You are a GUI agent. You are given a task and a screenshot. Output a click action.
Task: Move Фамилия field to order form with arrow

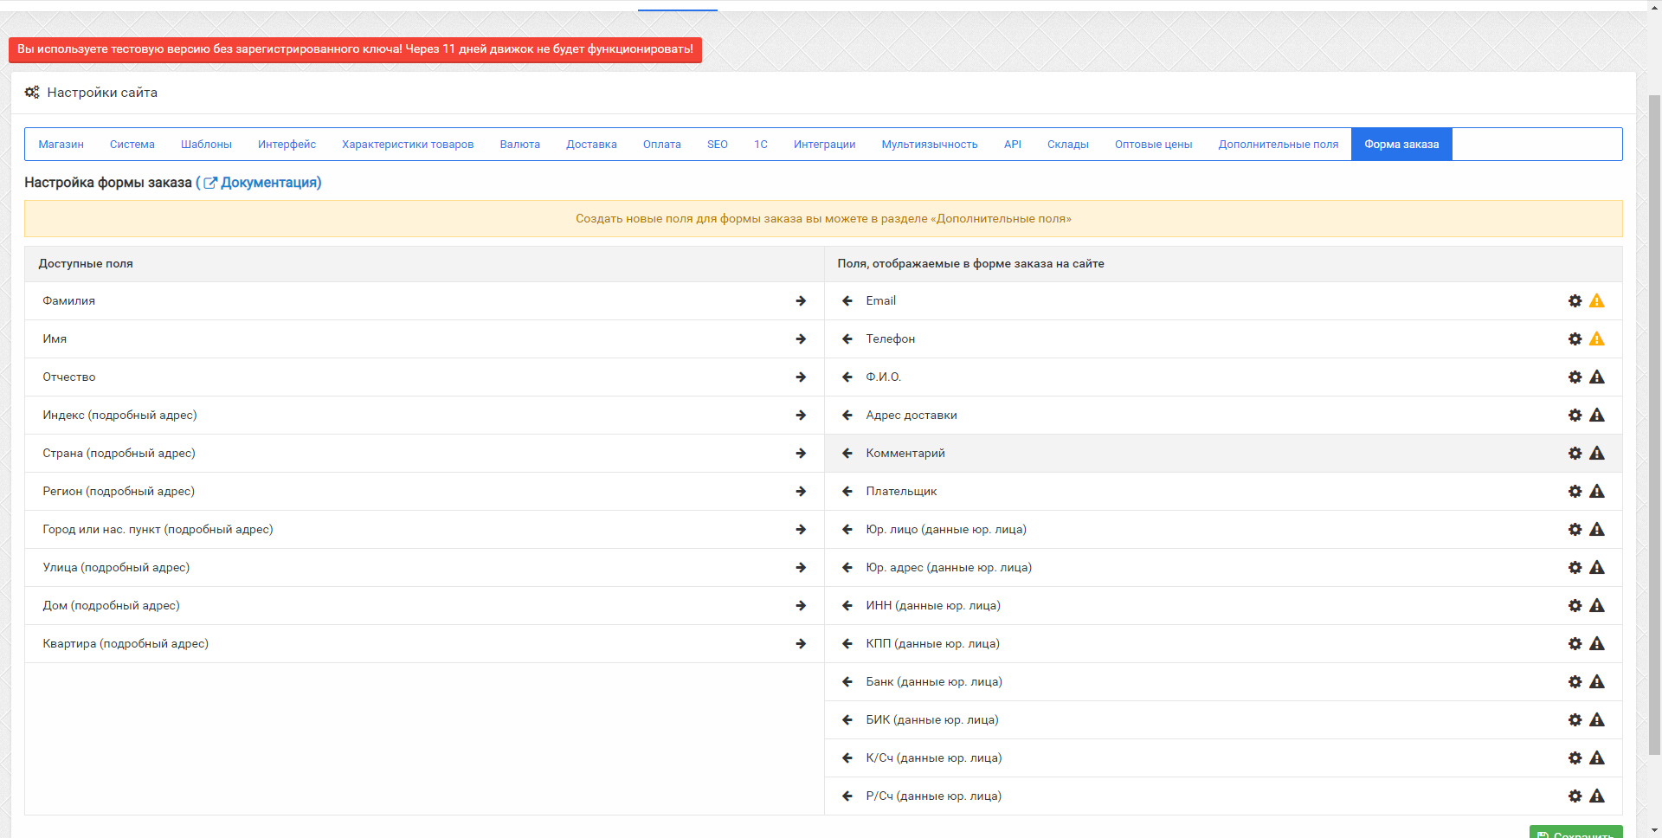pyautogui.click(x=801, y=301)
